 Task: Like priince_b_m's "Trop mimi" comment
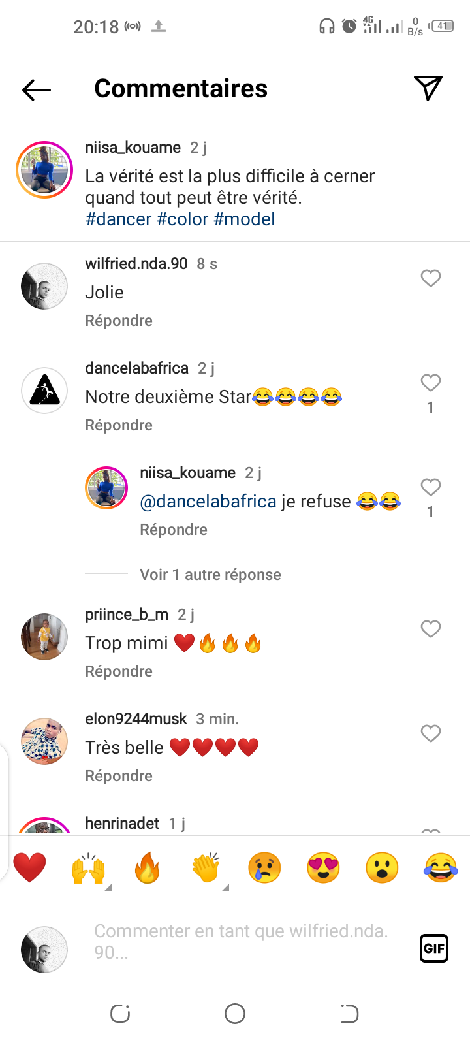[x=430, y=629]
